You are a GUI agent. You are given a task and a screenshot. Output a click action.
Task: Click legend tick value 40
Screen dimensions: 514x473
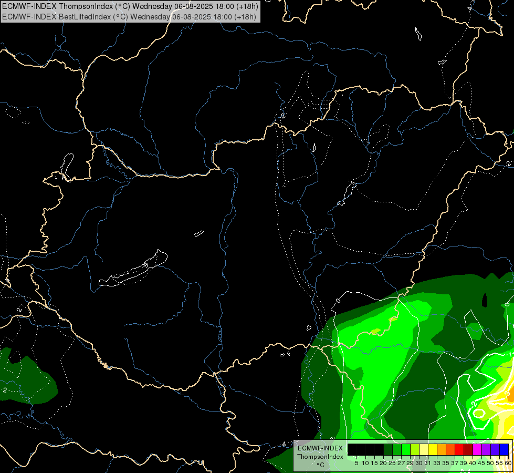click(473, 463)
